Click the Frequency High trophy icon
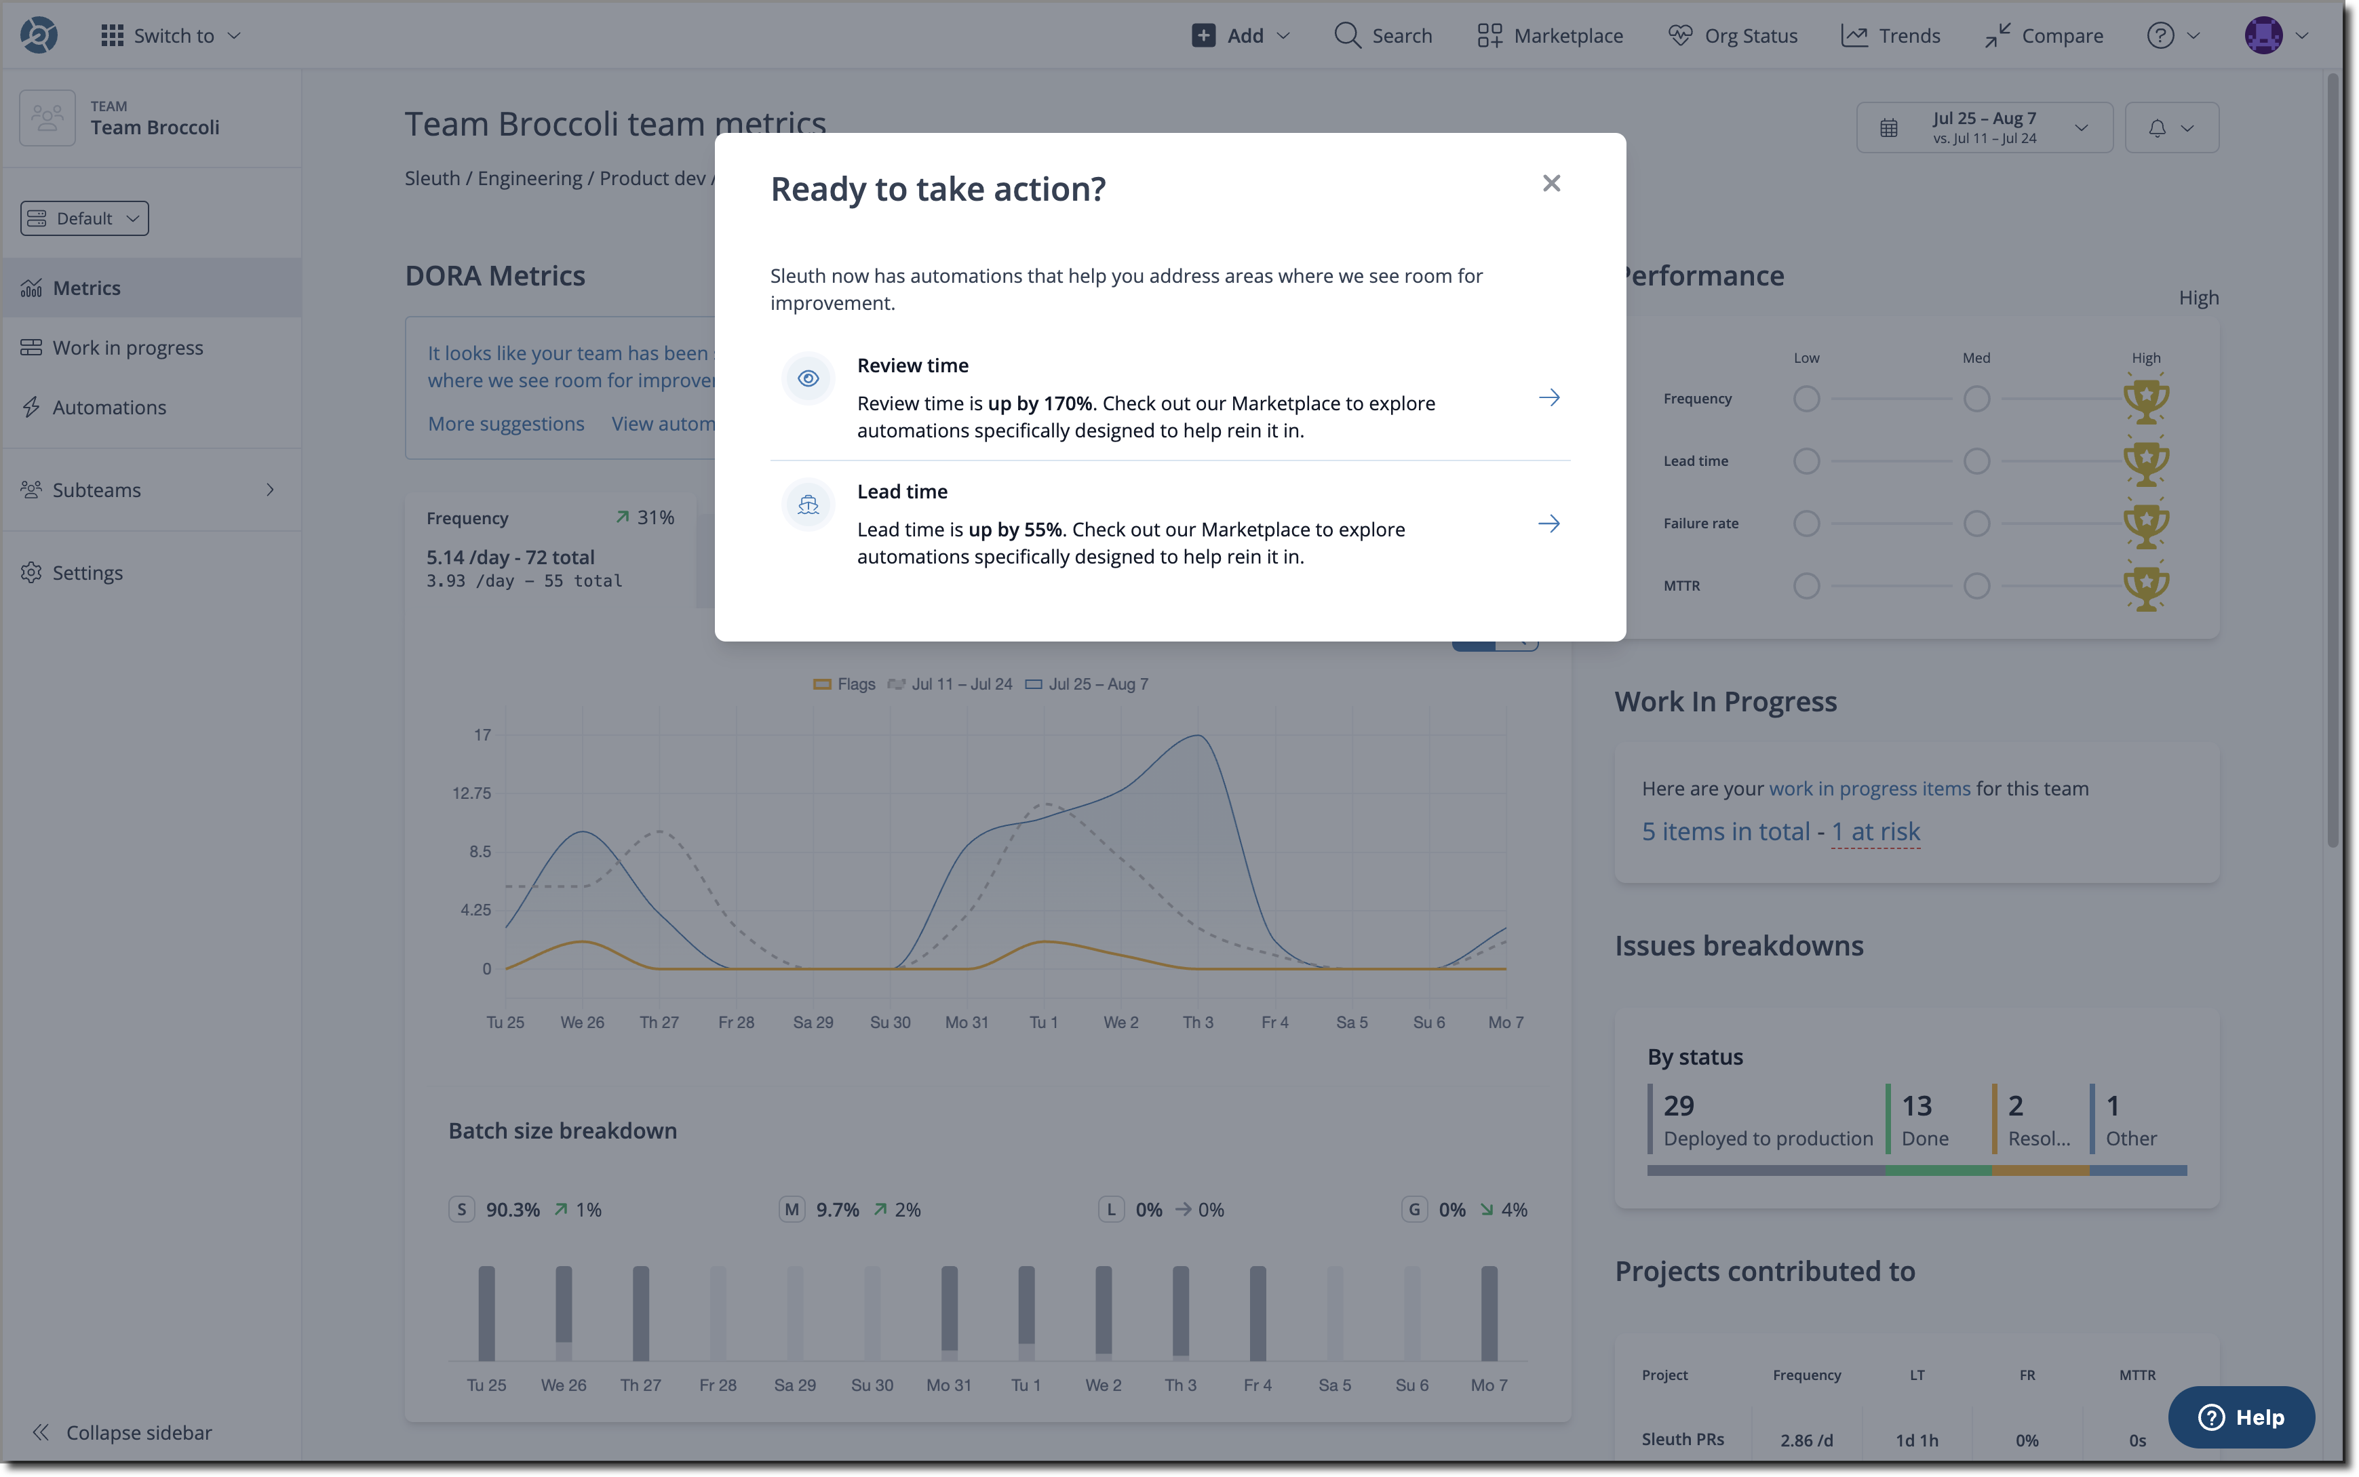 [x=2146, y=399]
